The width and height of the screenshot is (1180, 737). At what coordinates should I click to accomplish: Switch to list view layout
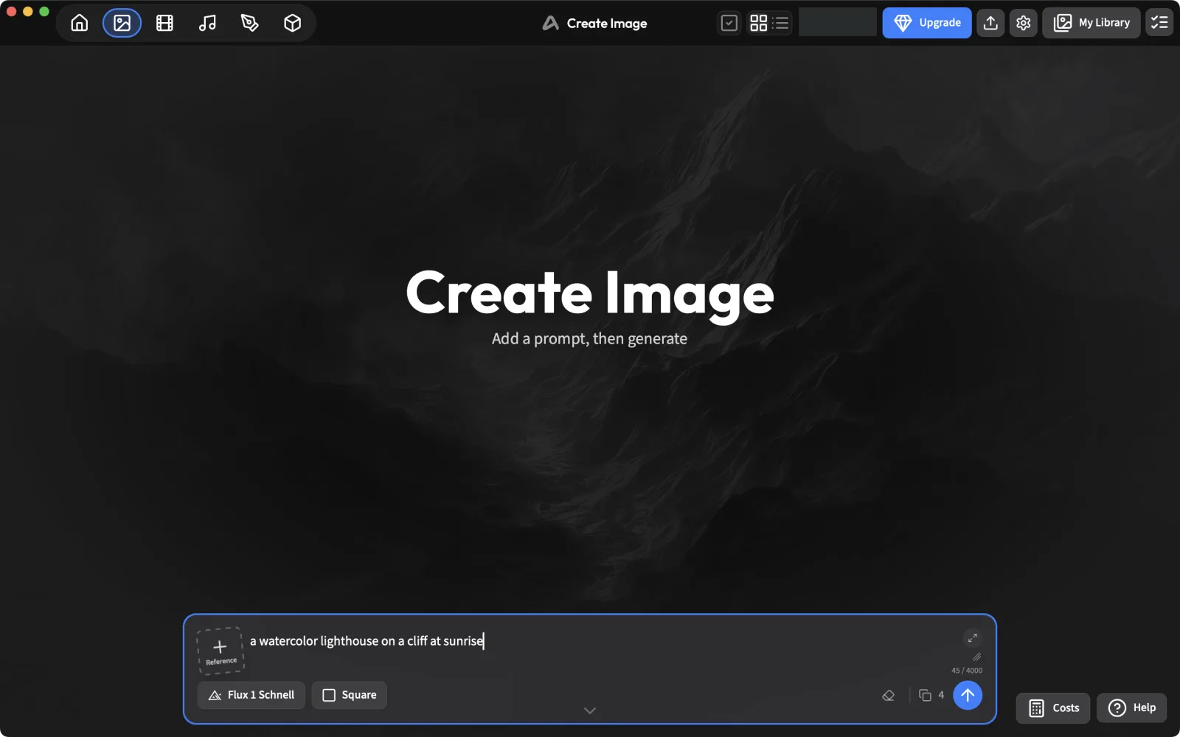(781, 23)
